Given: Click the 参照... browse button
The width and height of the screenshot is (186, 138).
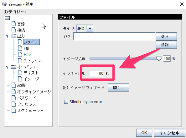Looking at the screenshot, I should (x=166, y=36).
